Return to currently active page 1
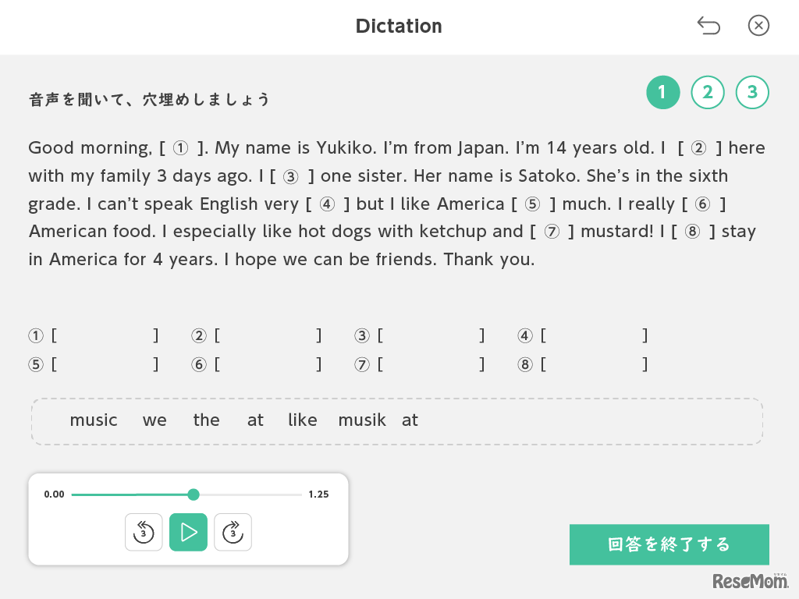799x599 pixels. click(x=663, y=92)
